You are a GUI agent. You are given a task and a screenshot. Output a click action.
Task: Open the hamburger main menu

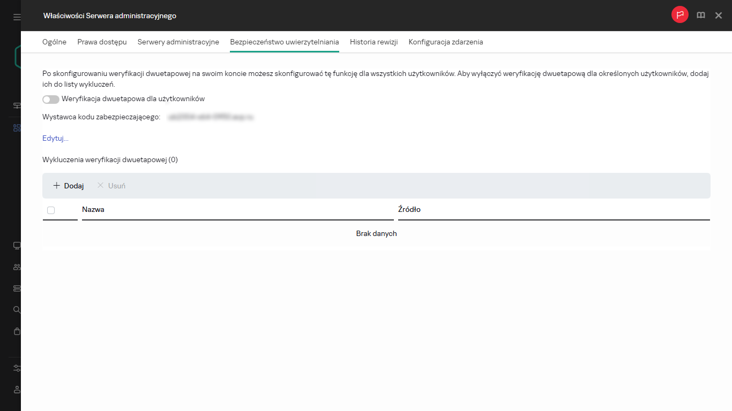point(17,17)
